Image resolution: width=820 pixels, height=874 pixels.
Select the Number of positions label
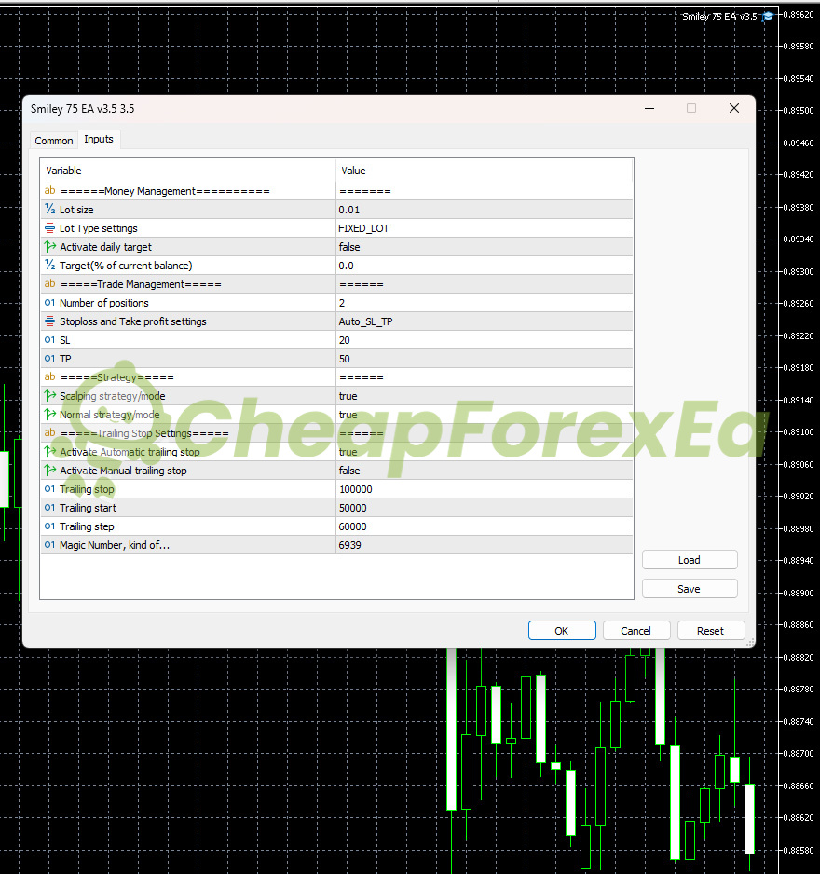point(104,303)
